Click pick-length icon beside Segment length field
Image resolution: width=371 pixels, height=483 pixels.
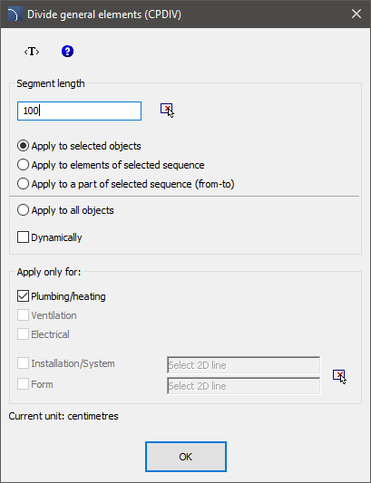tap(167, 111)
